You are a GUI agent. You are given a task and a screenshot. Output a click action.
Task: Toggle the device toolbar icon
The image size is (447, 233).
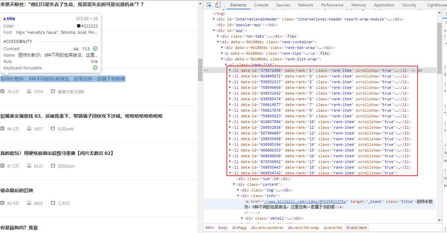tap(218, 5)
